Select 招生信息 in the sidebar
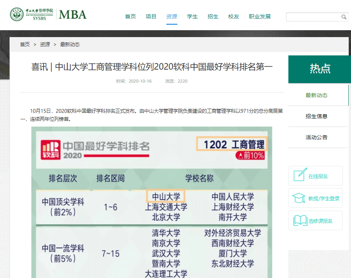The height and width of the screenshot is (278, 351). (x=316, y=116)
